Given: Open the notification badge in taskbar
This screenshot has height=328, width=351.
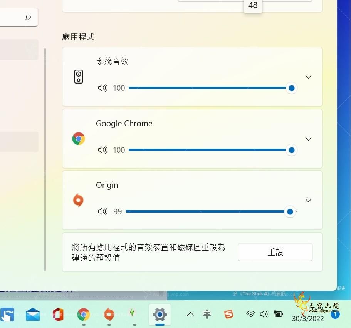Looking at the screenshot, I should pos(335,315).
